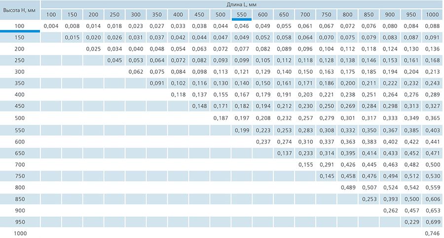The width and height of the screenshot is (444, 238).
Task: Click value 0,045 in height row 250
Action: click(114, 60)
